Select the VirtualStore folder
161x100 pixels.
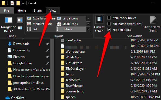[74, 63]
